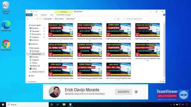The height and width of the screenshot is (107, 191).
Task: Expand the ribbon chevron
Action: click(x=161, y=15)
